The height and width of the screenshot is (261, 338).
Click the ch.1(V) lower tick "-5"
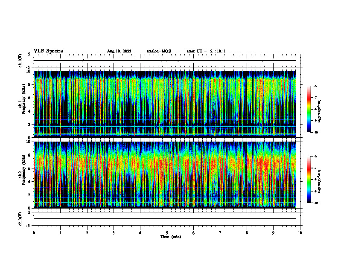29,67
